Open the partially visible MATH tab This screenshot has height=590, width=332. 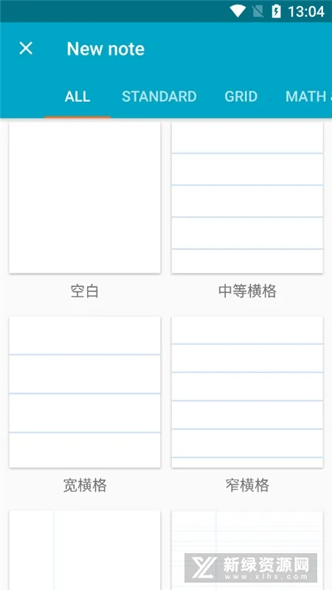coord(308,97)
